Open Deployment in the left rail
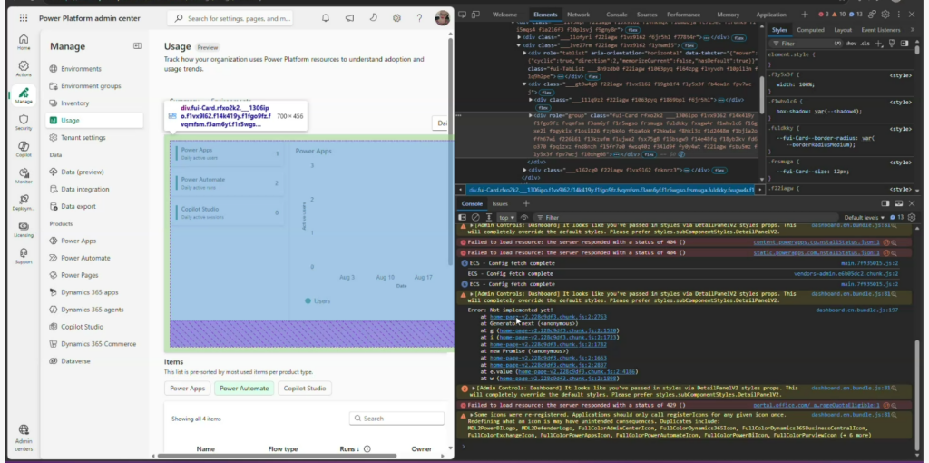929x463 pixels. click(x=23, y=202)
